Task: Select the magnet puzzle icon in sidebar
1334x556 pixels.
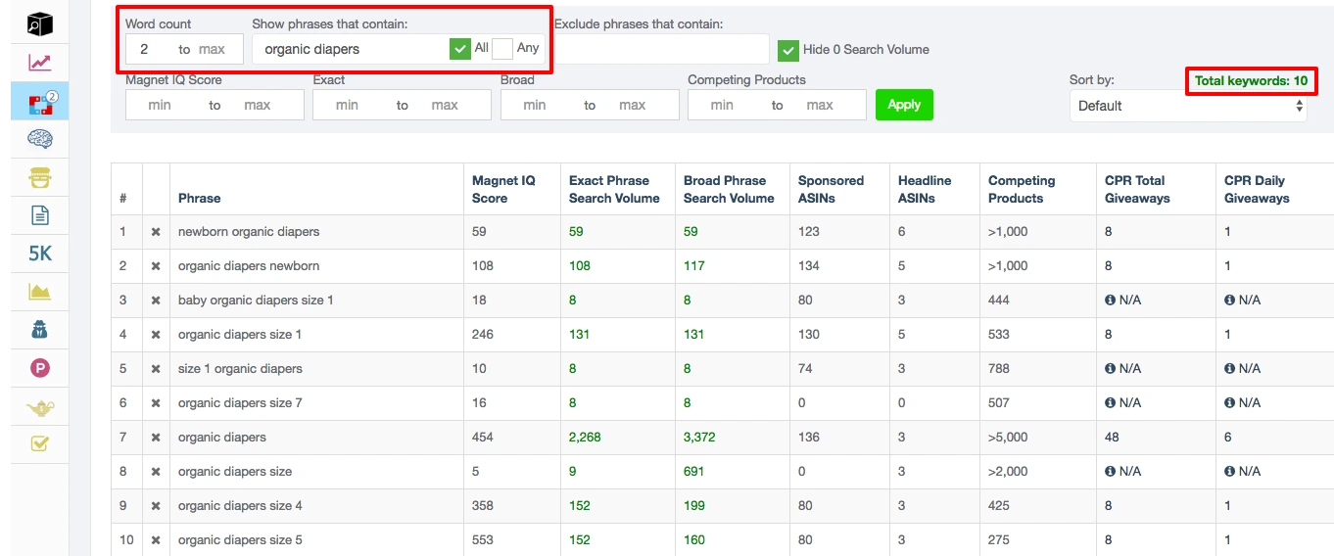Action: [x=40, y=101]
